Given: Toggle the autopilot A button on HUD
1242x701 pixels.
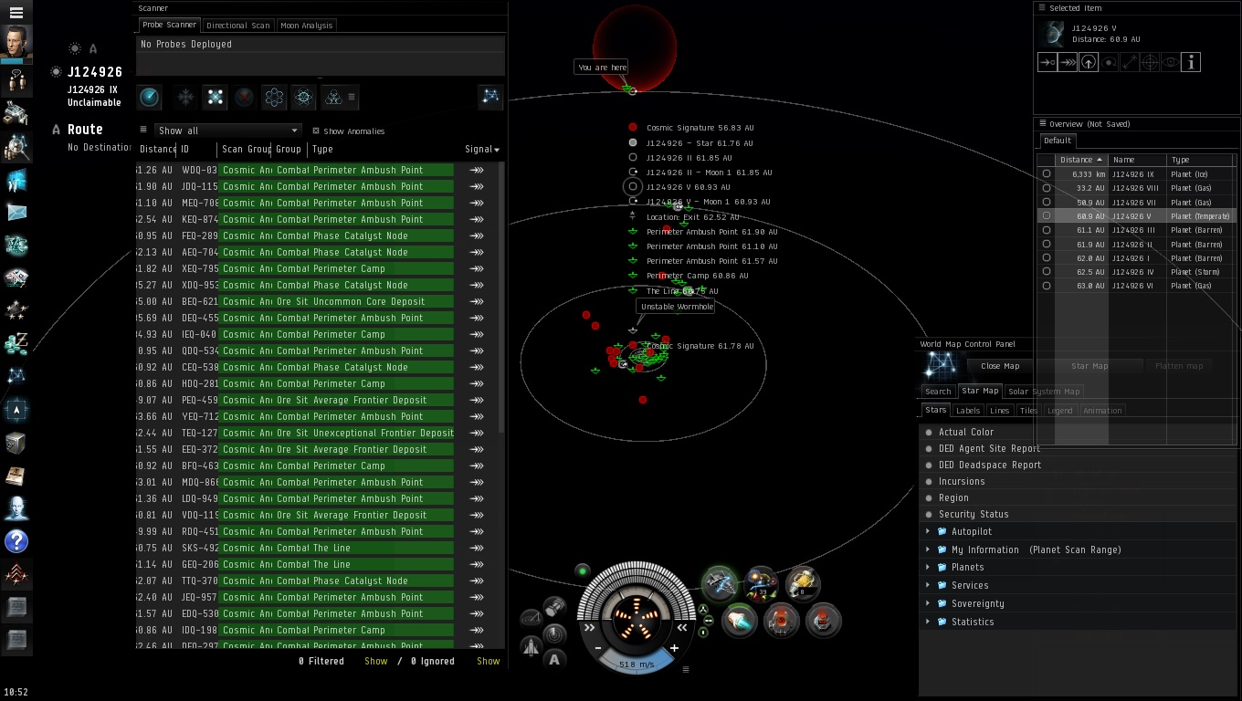Looking at the screenshot, I should coord(554,658).
